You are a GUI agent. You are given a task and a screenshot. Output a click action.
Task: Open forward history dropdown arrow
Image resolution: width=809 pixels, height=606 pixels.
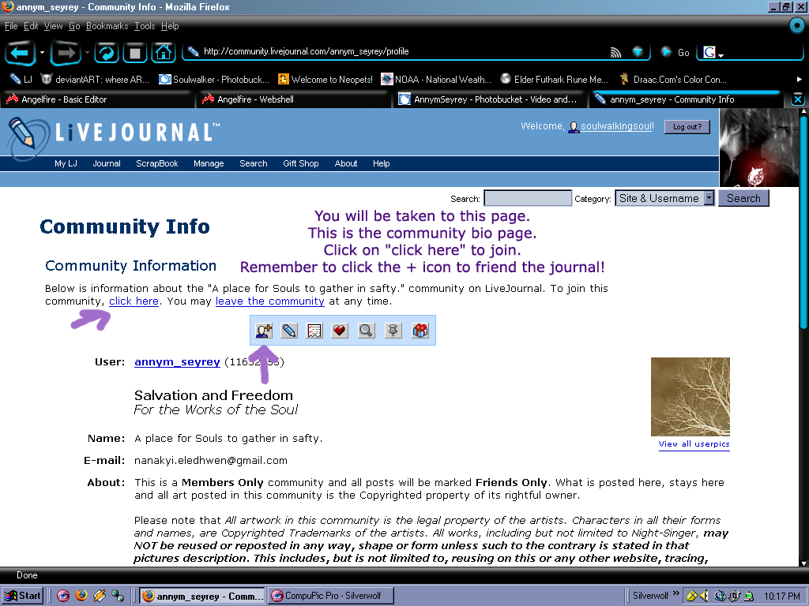click(87, 53)
